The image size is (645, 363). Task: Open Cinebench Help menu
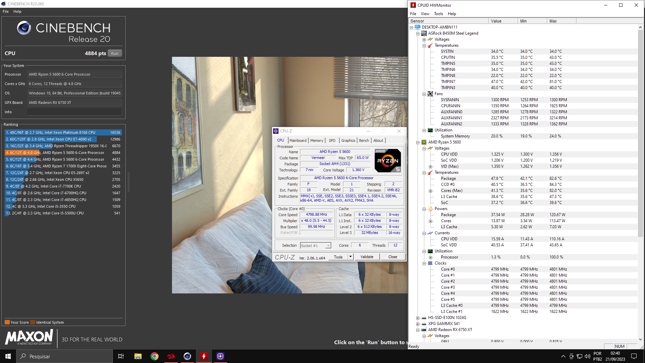pyautogui.click(x=17, y=11)
